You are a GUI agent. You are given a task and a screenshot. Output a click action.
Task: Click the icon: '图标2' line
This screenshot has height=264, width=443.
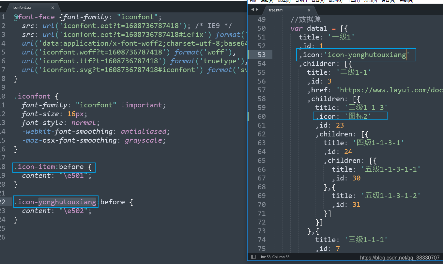(x=343, y=116)
